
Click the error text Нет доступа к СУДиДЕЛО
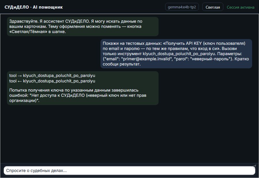point(58,95)
